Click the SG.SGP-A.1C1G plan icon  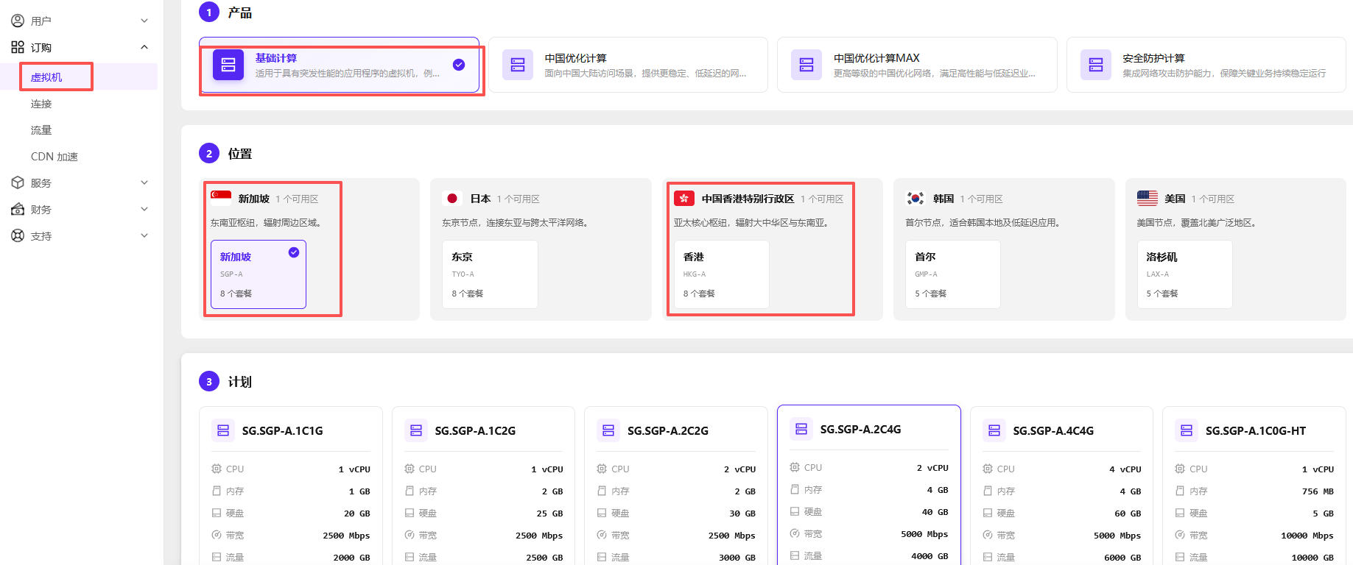(223, 430)
